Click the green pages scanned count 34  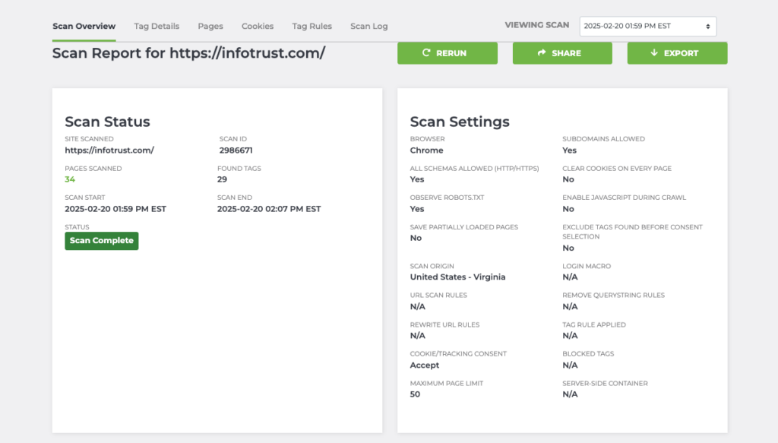point(70,179)
